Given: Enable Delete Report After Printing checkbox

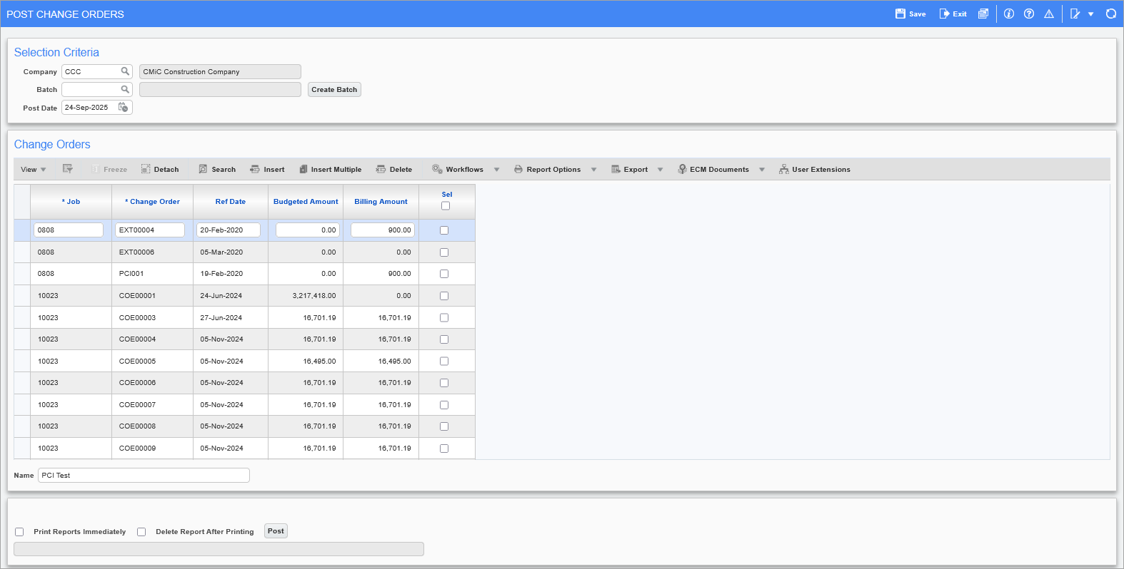Looking at the screenshot, I should tap(141, 532).
